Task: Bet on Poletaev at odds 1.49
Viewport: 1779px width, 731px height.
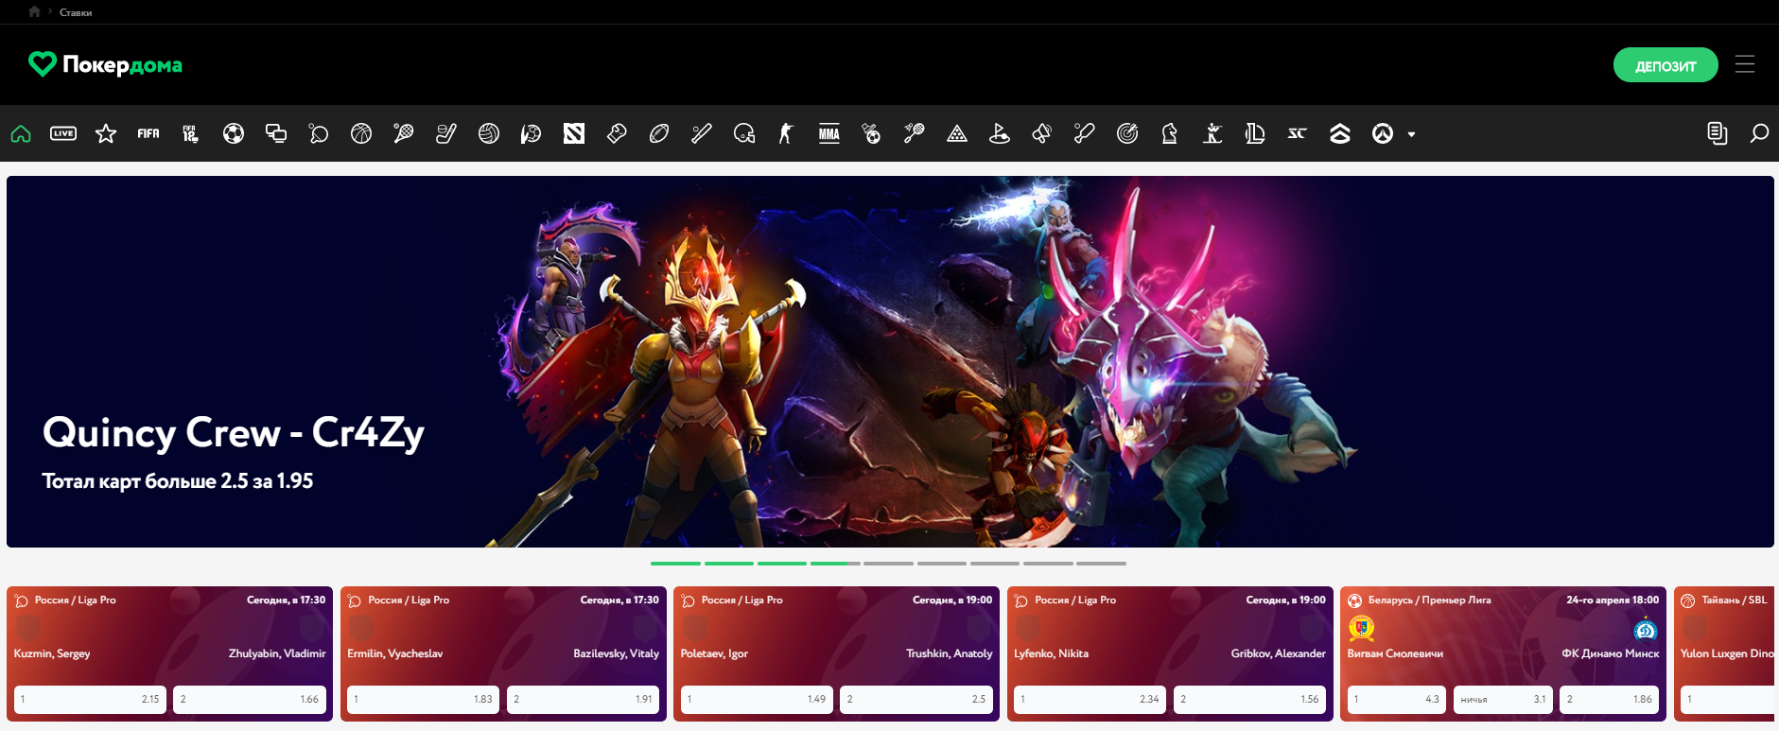Action: tap(757, 699)
